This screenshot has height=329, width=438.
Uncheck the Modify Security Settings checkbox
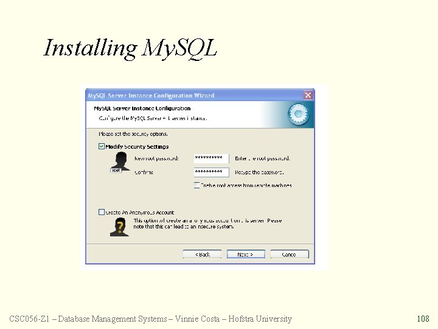(102, 146)
